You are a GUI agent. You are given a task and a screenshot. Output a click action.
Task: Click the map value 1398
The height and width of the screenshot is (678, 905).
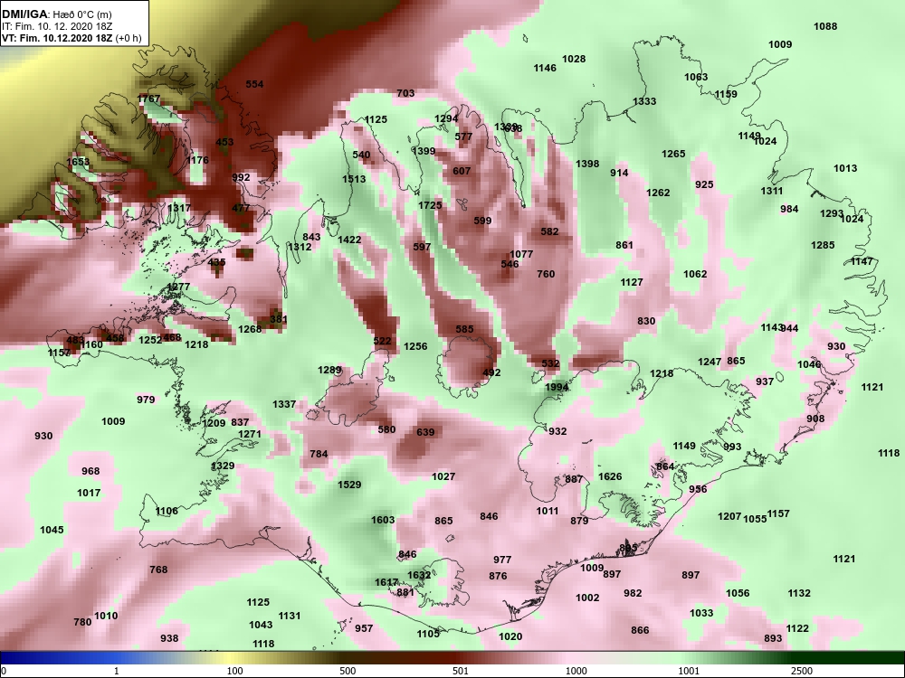pos(587,165)
